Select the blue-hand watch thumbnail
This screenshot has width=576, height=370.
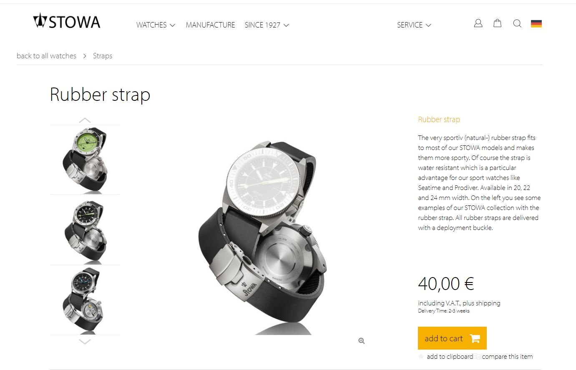point(85,300)
